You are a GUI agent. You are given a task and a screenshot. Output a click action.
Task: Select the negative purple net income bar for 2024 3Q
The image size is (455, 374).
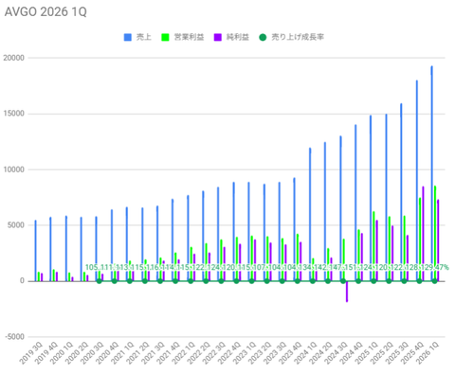(347, 292)
